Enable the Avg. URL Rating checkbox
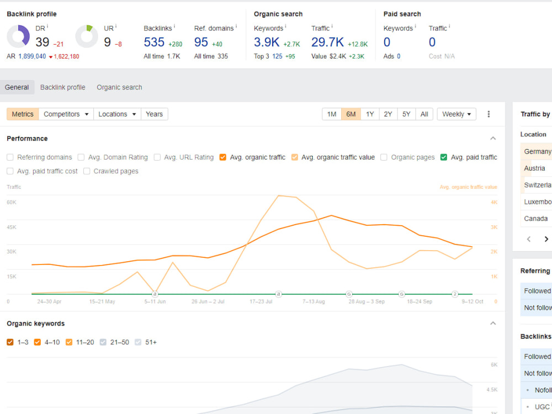 157,157
